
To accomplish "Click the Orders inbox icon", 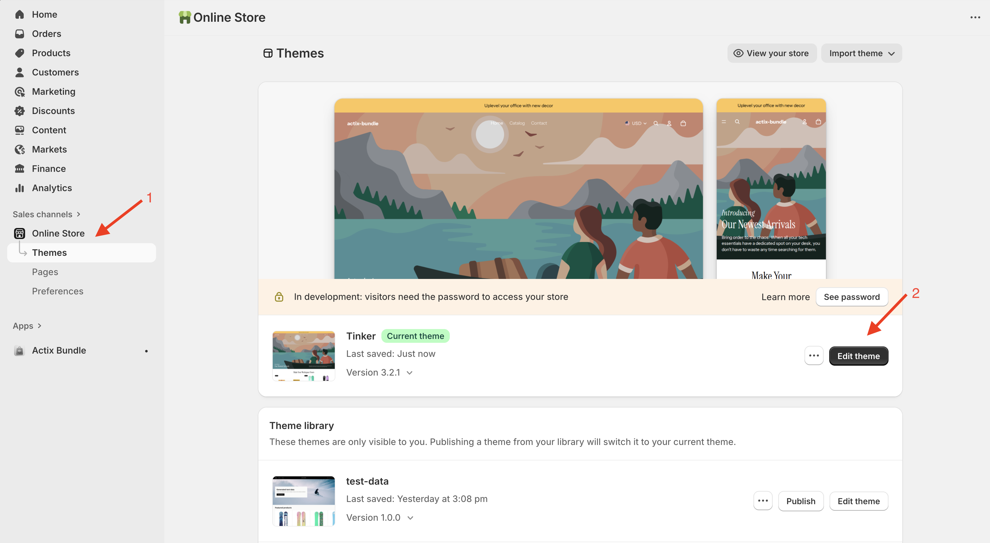I will (x=20, y=34).
